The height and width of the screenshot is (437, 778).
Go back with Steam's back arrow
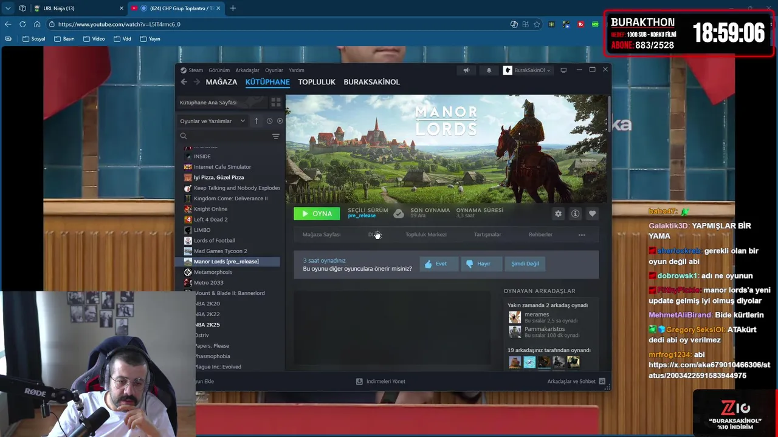coord(184,82)
